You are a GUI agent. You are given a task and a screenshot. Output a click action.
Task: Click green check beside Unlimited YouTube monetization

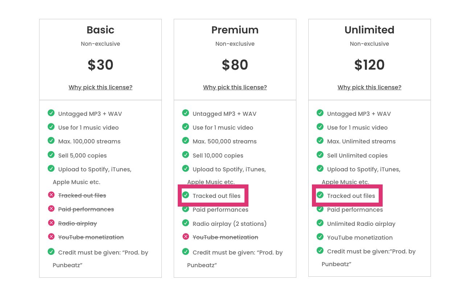[x=320, y=237]
